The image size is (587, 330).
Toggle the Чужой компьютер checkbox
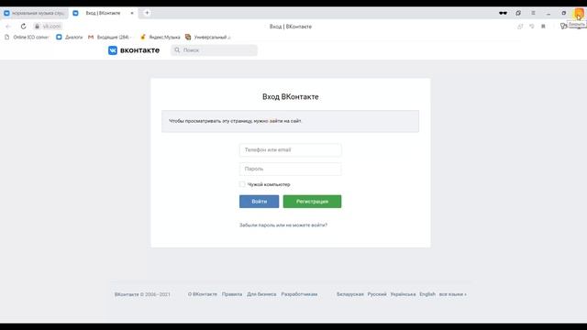(x=242, y=184)
